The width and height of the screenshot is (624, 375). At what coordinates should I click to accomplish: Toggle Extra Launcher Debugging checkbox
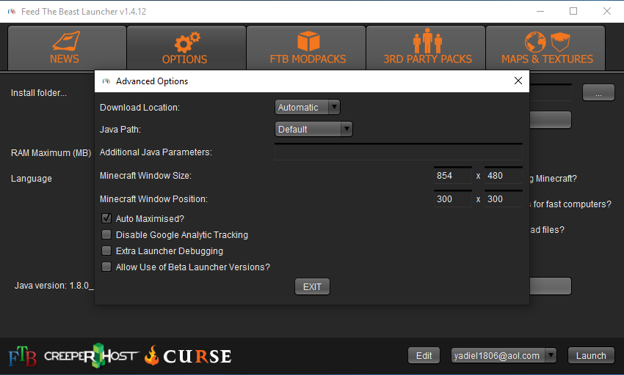[106, 250]
